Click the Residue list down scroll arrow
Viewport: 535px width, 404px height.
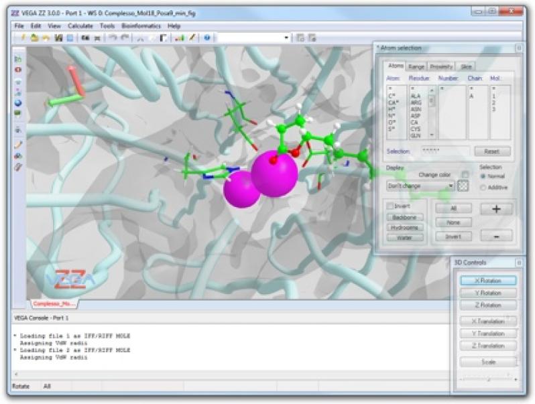click(432, 135)
